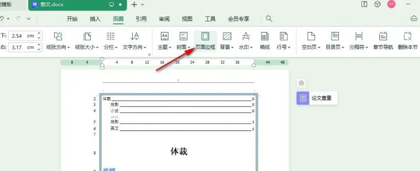Image resolution: width=420 pixels, height=171 pixels.
Task: Adjust the bottom margin spinner arrows
Action: pyautogui.click(x=39, y=35)
